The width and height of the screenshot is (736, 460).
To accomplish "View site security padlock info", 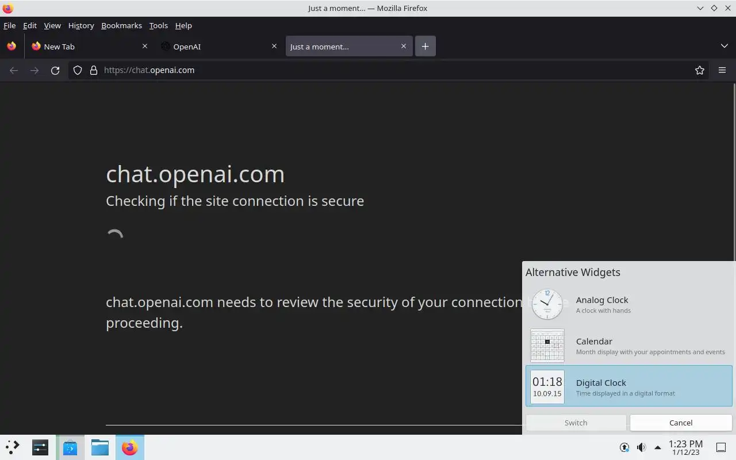I will [x=94, y=70].
